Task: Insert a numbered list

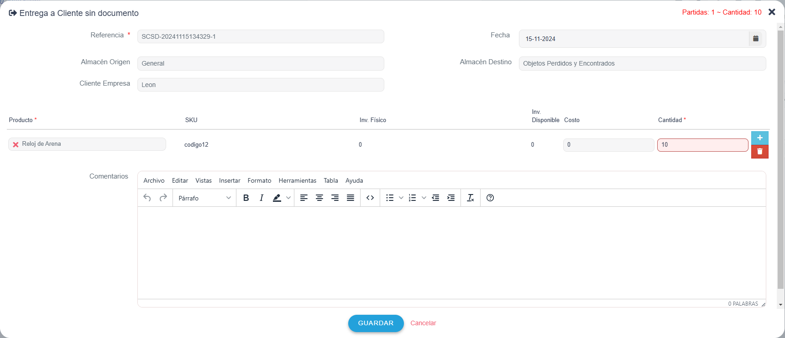Action: (413, 198)
